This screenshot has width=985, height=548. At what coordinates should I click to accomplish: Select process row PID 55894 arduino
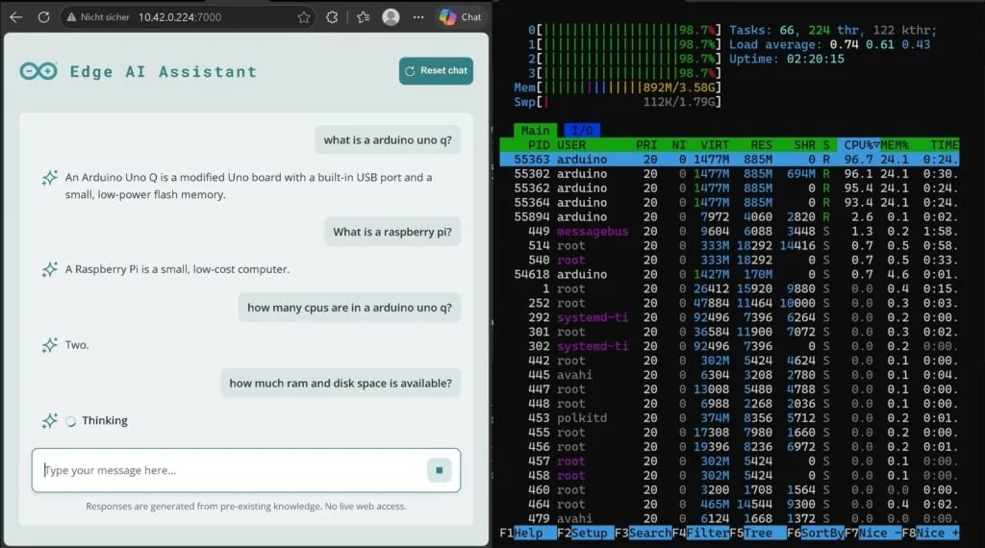pos(729,217)
